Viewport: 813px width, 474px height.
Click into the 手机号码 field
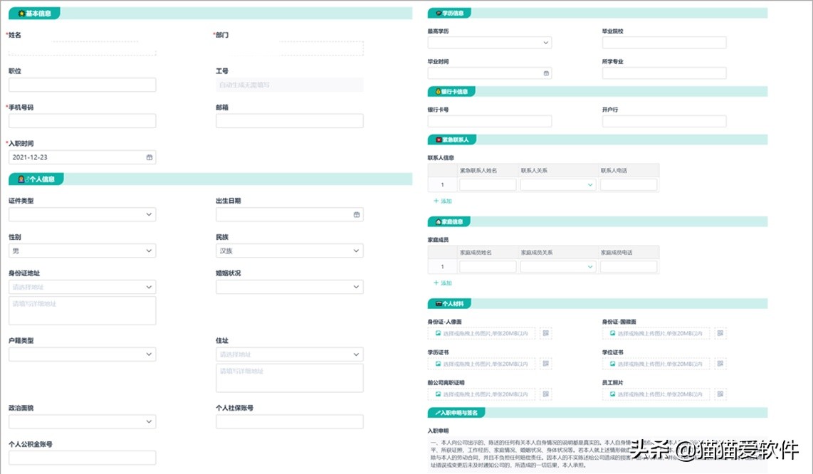click(83, 121)
